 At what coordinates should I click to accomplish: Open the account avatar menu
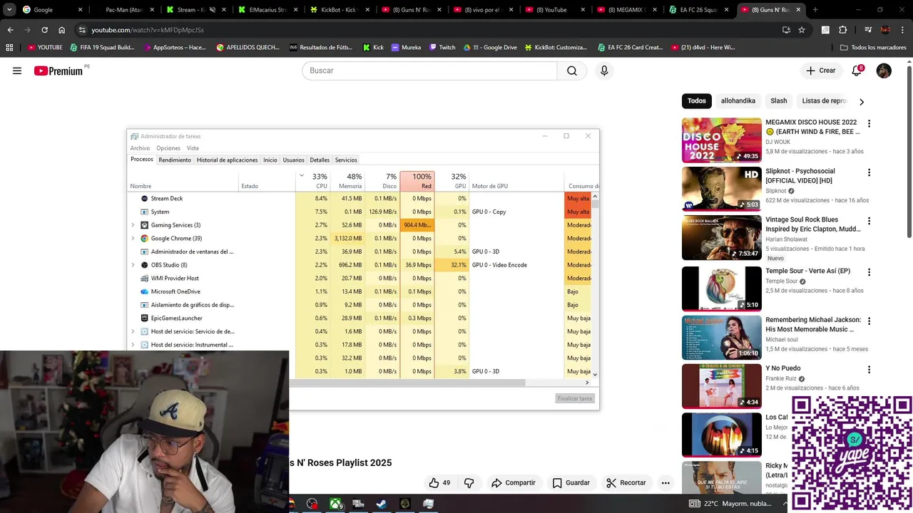click(x=884, y=71)
